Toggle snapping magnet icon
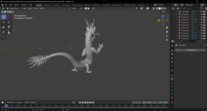 tap(86, 8)
